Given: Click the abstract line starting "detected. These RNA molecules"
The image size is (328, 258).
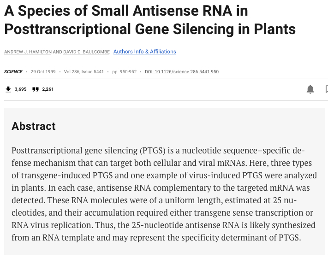Looking at the screenshot, I should 154,200.
